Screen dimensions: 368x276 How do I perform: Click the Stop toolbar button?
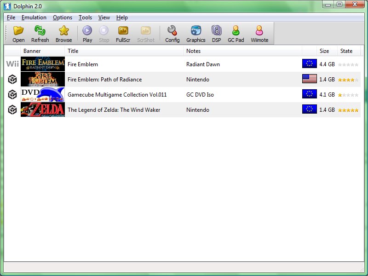click(x=104, y=34)
